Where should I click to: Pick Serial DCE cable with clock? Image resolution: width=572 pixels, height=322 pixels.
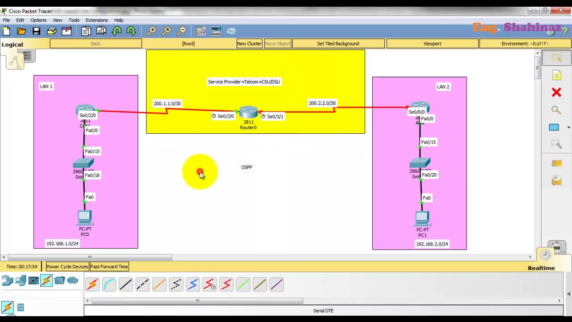tap(210, 284)
